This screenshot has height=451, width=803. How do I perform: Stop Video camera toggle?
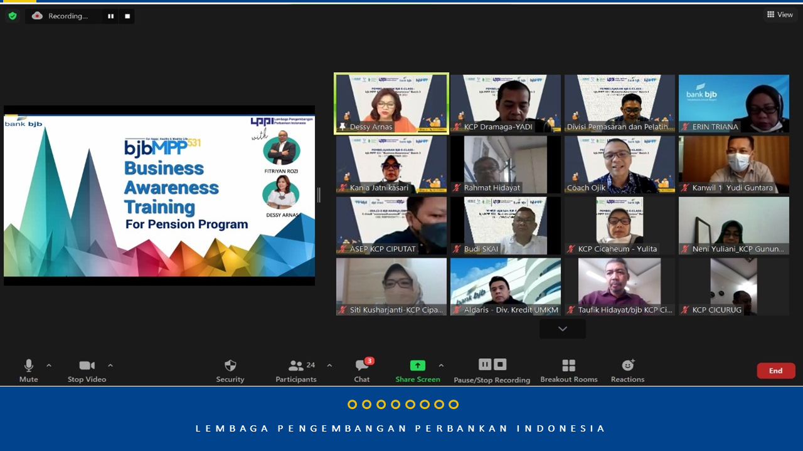pyautogui.click(x=87, y=371)
